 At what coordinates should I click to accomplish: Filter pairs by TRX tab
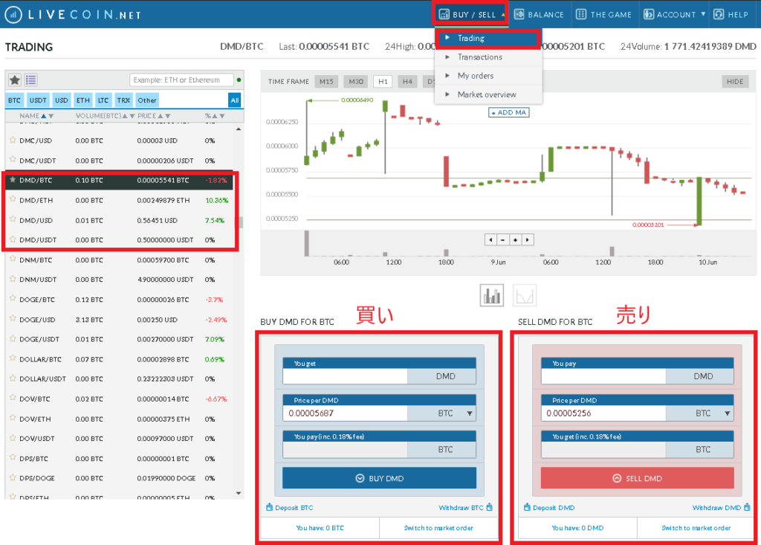coord(124,100)
